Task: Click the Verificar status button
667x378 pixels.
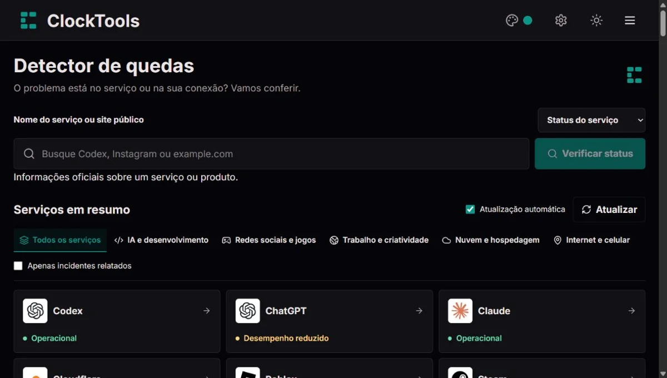Action: (590, 154)
